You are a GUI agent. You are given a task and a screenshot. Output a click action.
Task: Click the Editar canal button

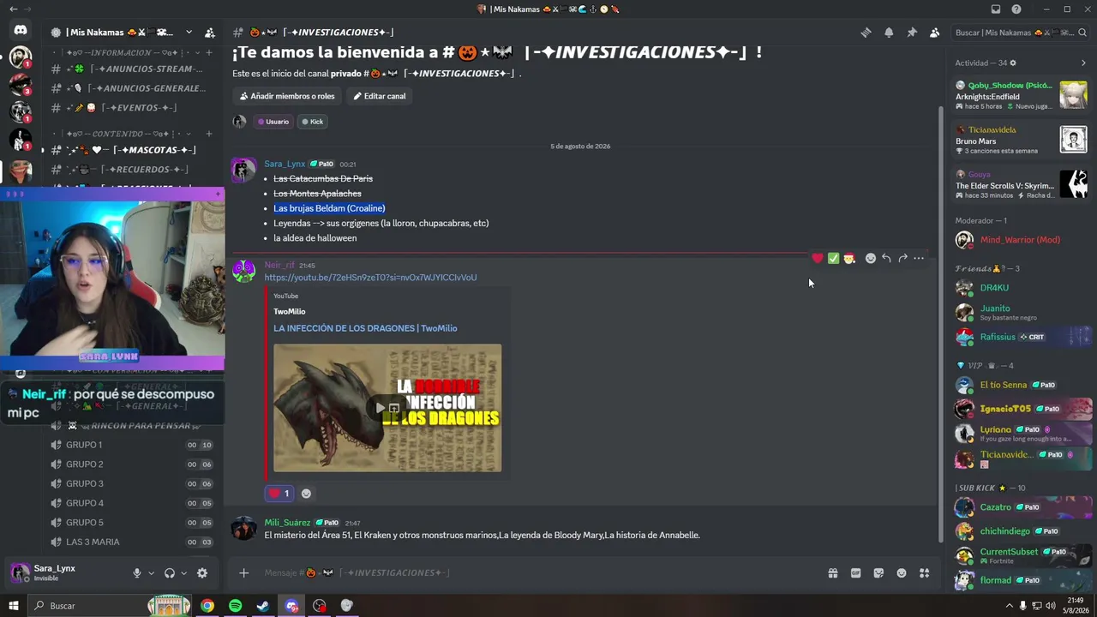pyautogui.click(x=380, y=96)
